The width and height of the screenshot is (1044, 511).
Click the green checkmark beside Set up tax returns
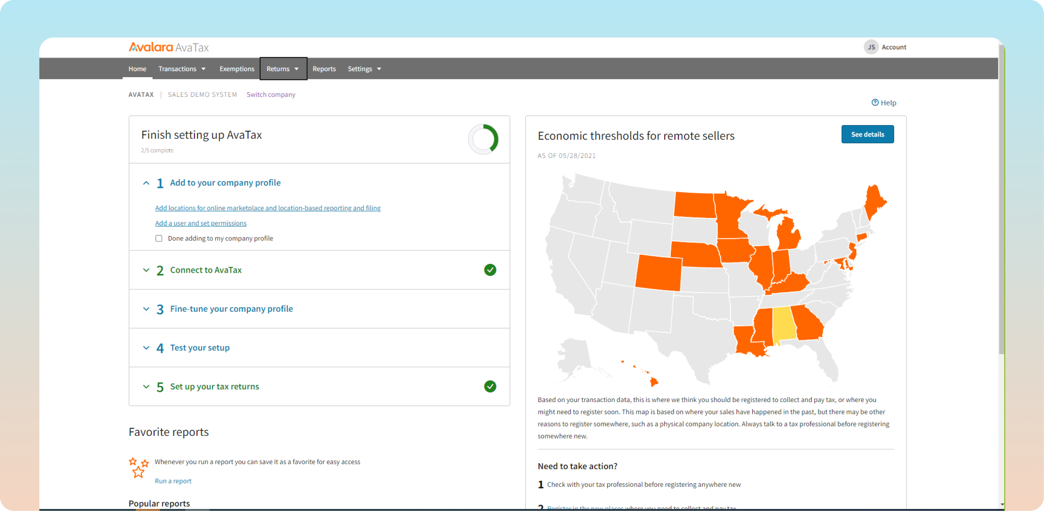point(490,386)
